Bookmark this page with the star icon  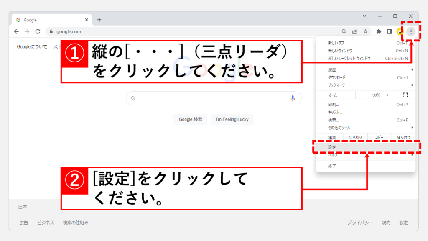pos(365,31)
